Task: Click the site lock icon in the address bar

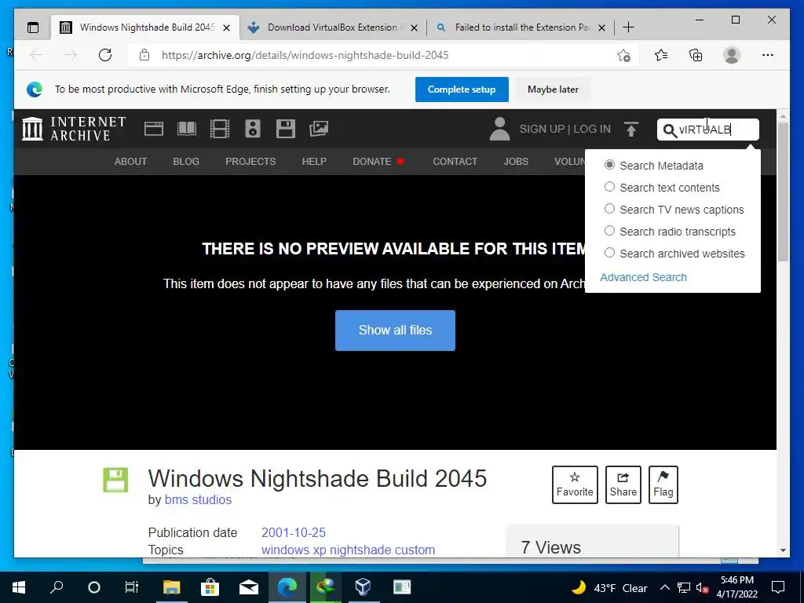Action: (144, 55)
